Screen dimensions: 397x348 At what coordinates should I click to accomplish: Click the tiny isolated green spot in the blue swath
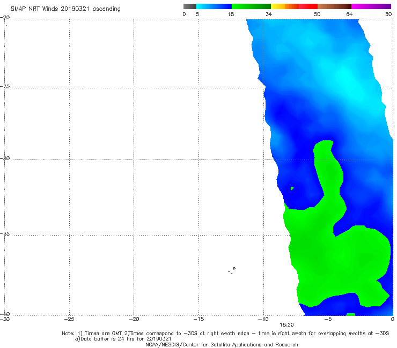pos(292,188)
